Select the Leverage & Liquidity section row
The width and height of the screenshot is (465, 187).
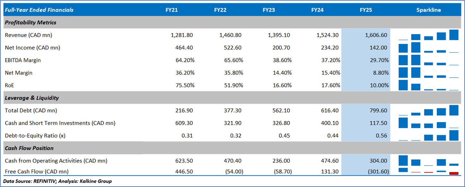32,98
